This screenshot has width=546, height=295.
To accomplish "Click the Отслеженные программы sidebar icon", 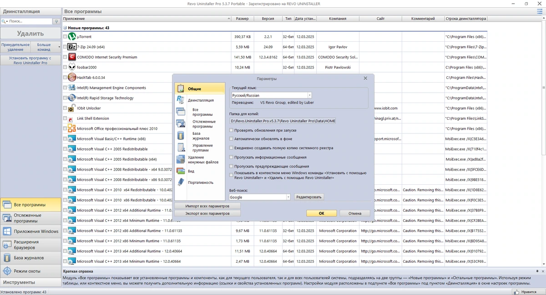I will click(x=7, y=218).
